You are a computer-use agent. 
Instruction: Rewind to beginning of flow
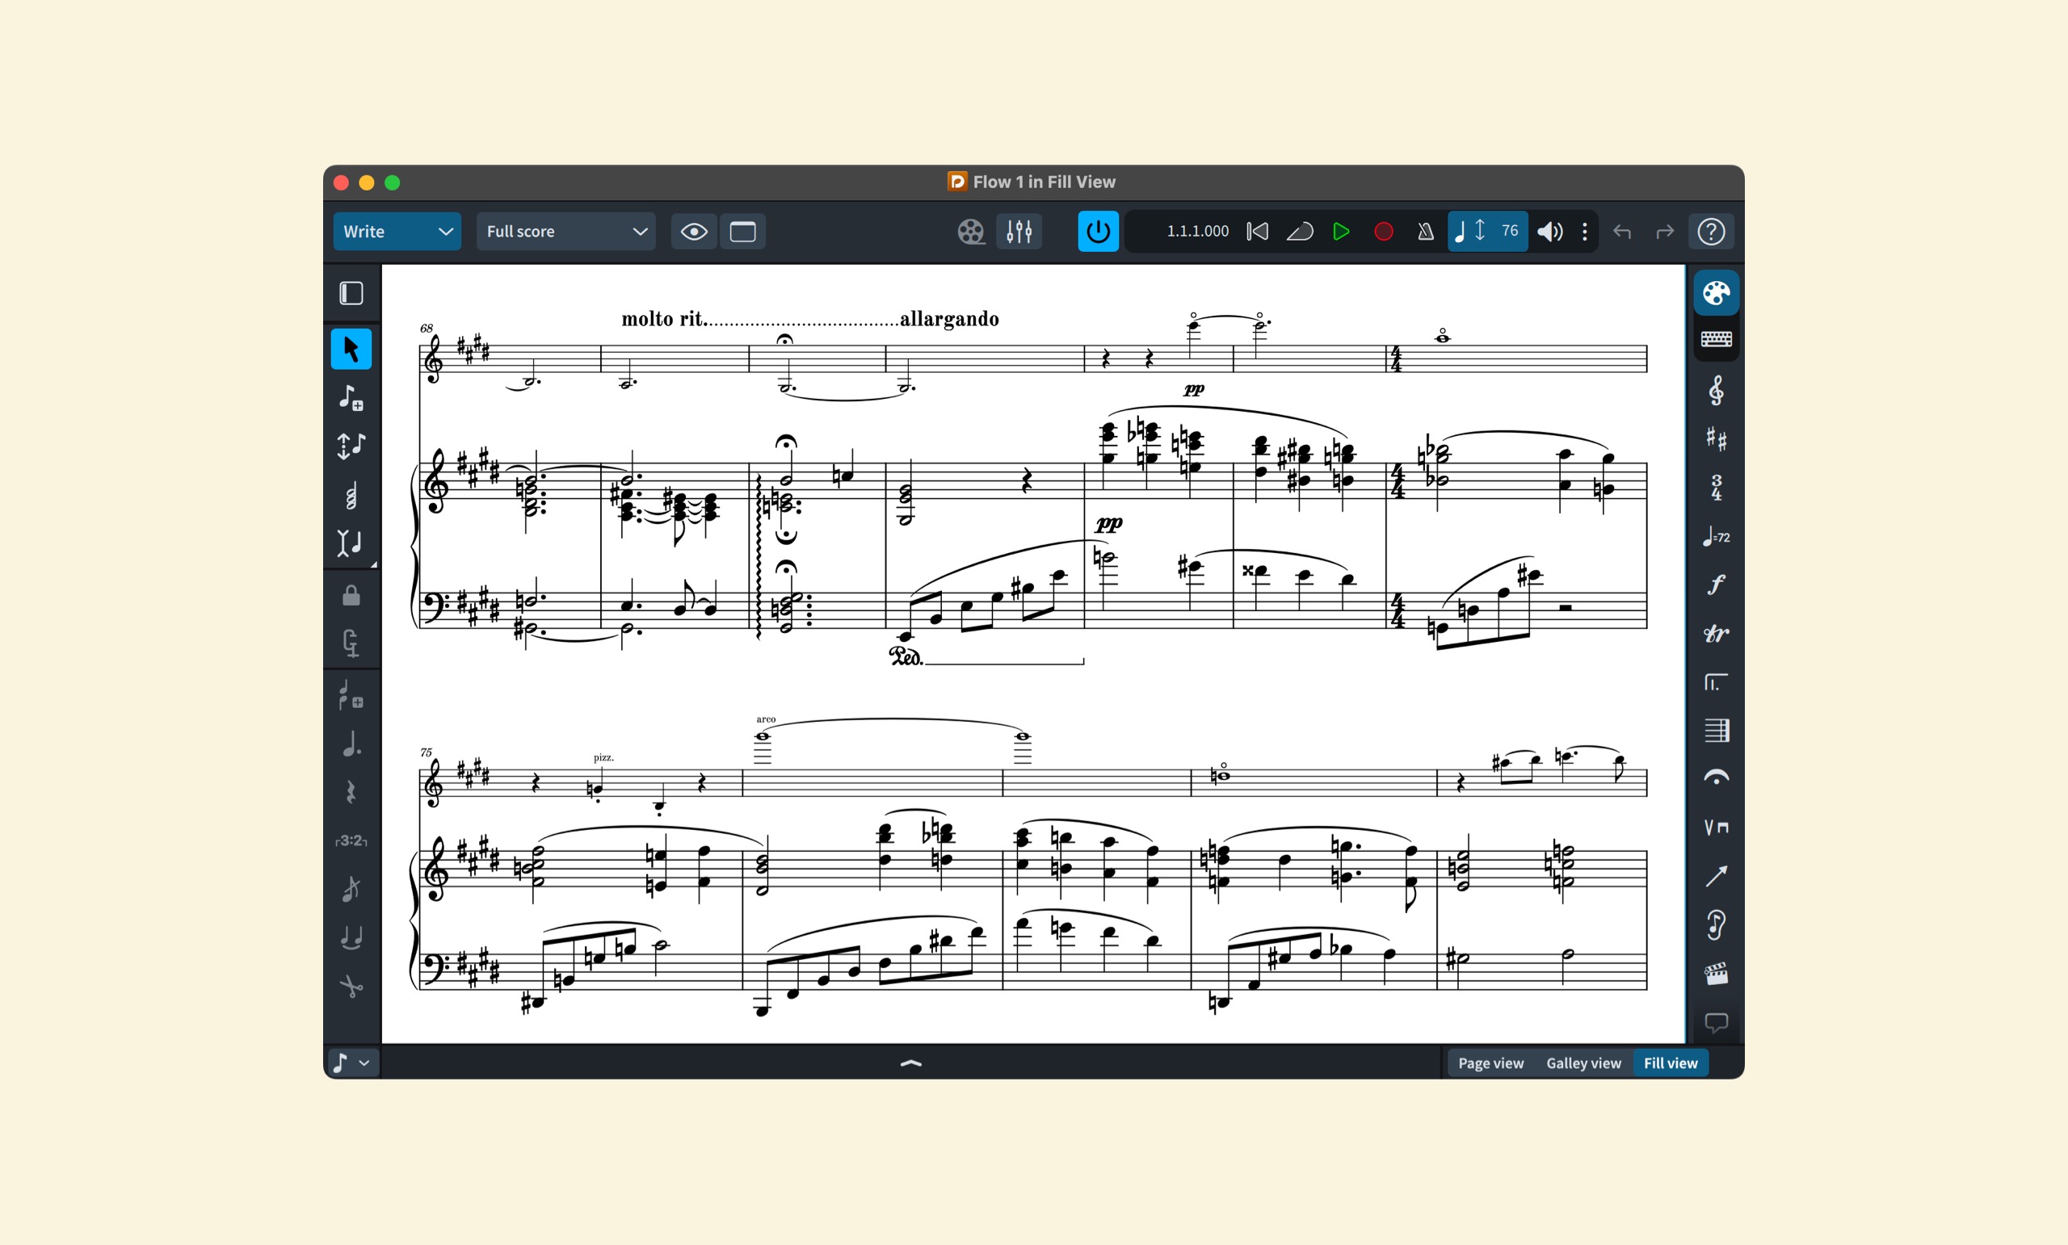pos(1257,232)
